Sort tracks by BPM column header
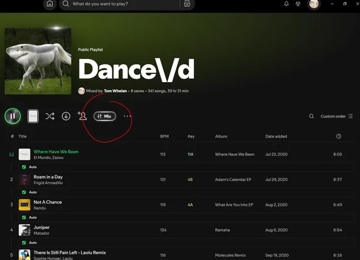Viewport: 360px width, 260px height. pyautogui.click(x=164, y=136)
